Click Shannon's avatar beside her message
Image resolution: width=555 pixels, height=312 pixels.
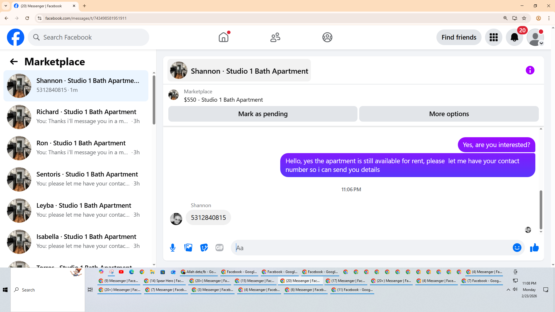[x=176, y=219]
